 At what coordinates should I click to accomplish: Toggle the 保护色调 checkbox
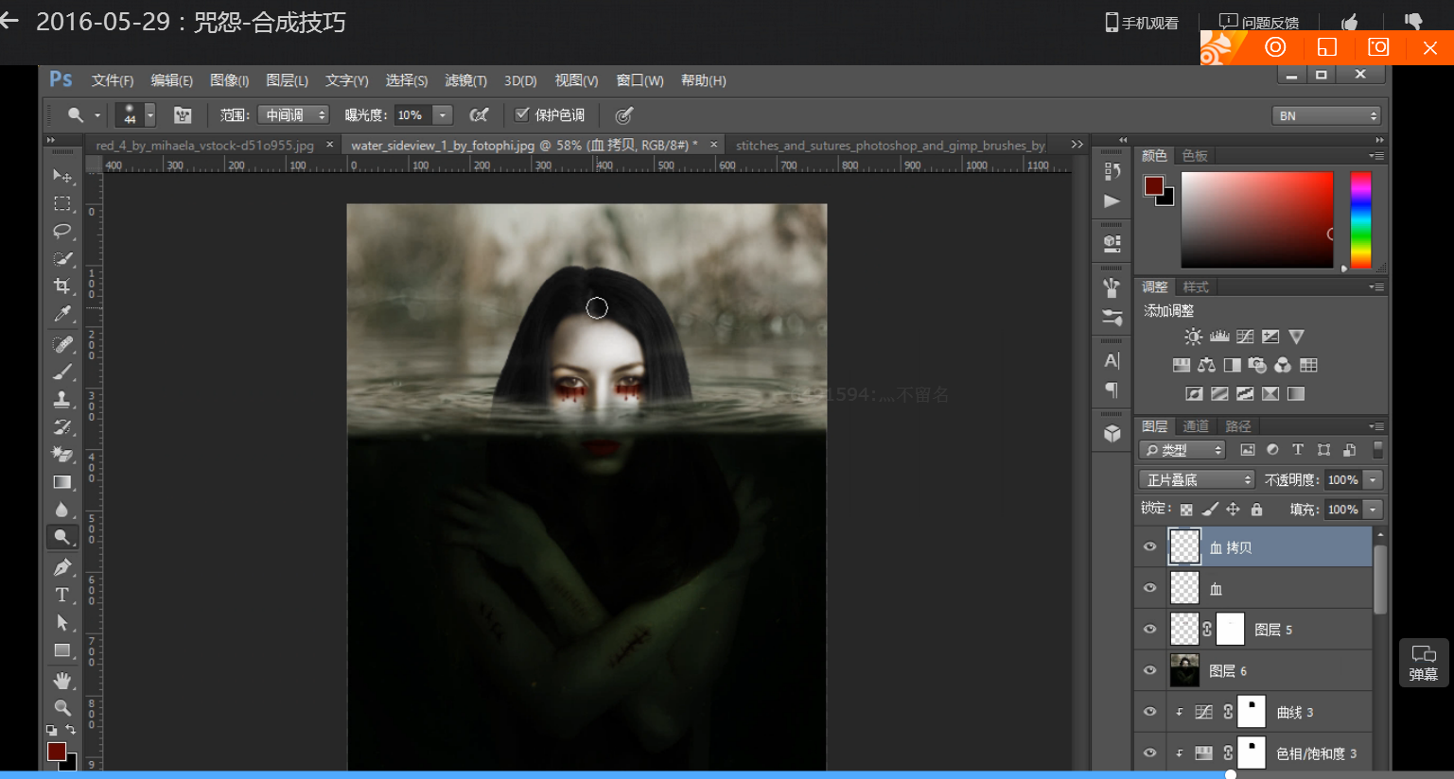(521, 114)
